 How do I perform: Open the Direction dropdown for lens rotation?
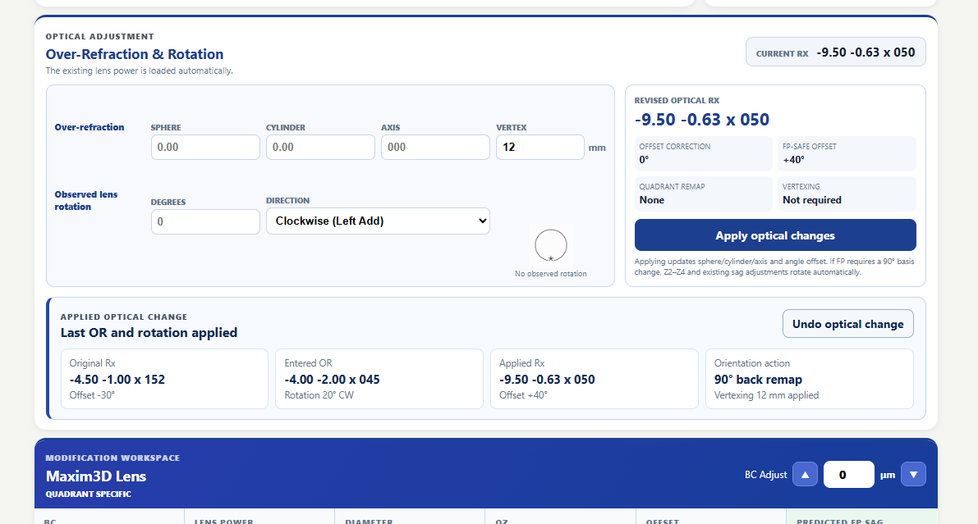[x=378, y=221]
